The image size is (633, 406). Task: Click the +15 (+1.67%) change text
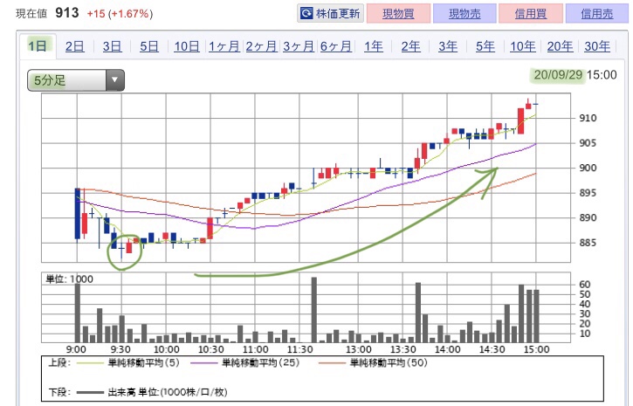point(120,14)
